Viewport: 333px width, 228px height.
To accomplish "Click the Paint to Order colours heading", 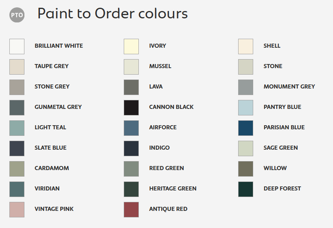I will point(112,14).
